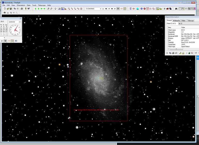
Task: Click the Open file folder icon
Action: (8, 9)
